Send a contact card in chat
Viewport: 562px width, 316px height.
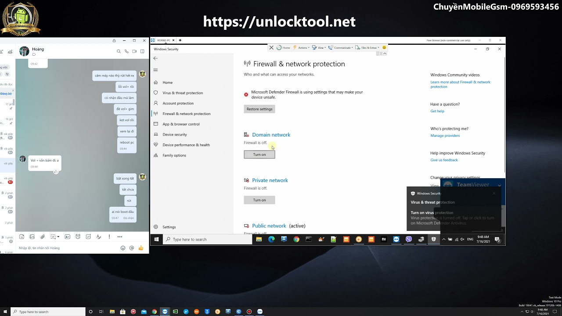67,237
